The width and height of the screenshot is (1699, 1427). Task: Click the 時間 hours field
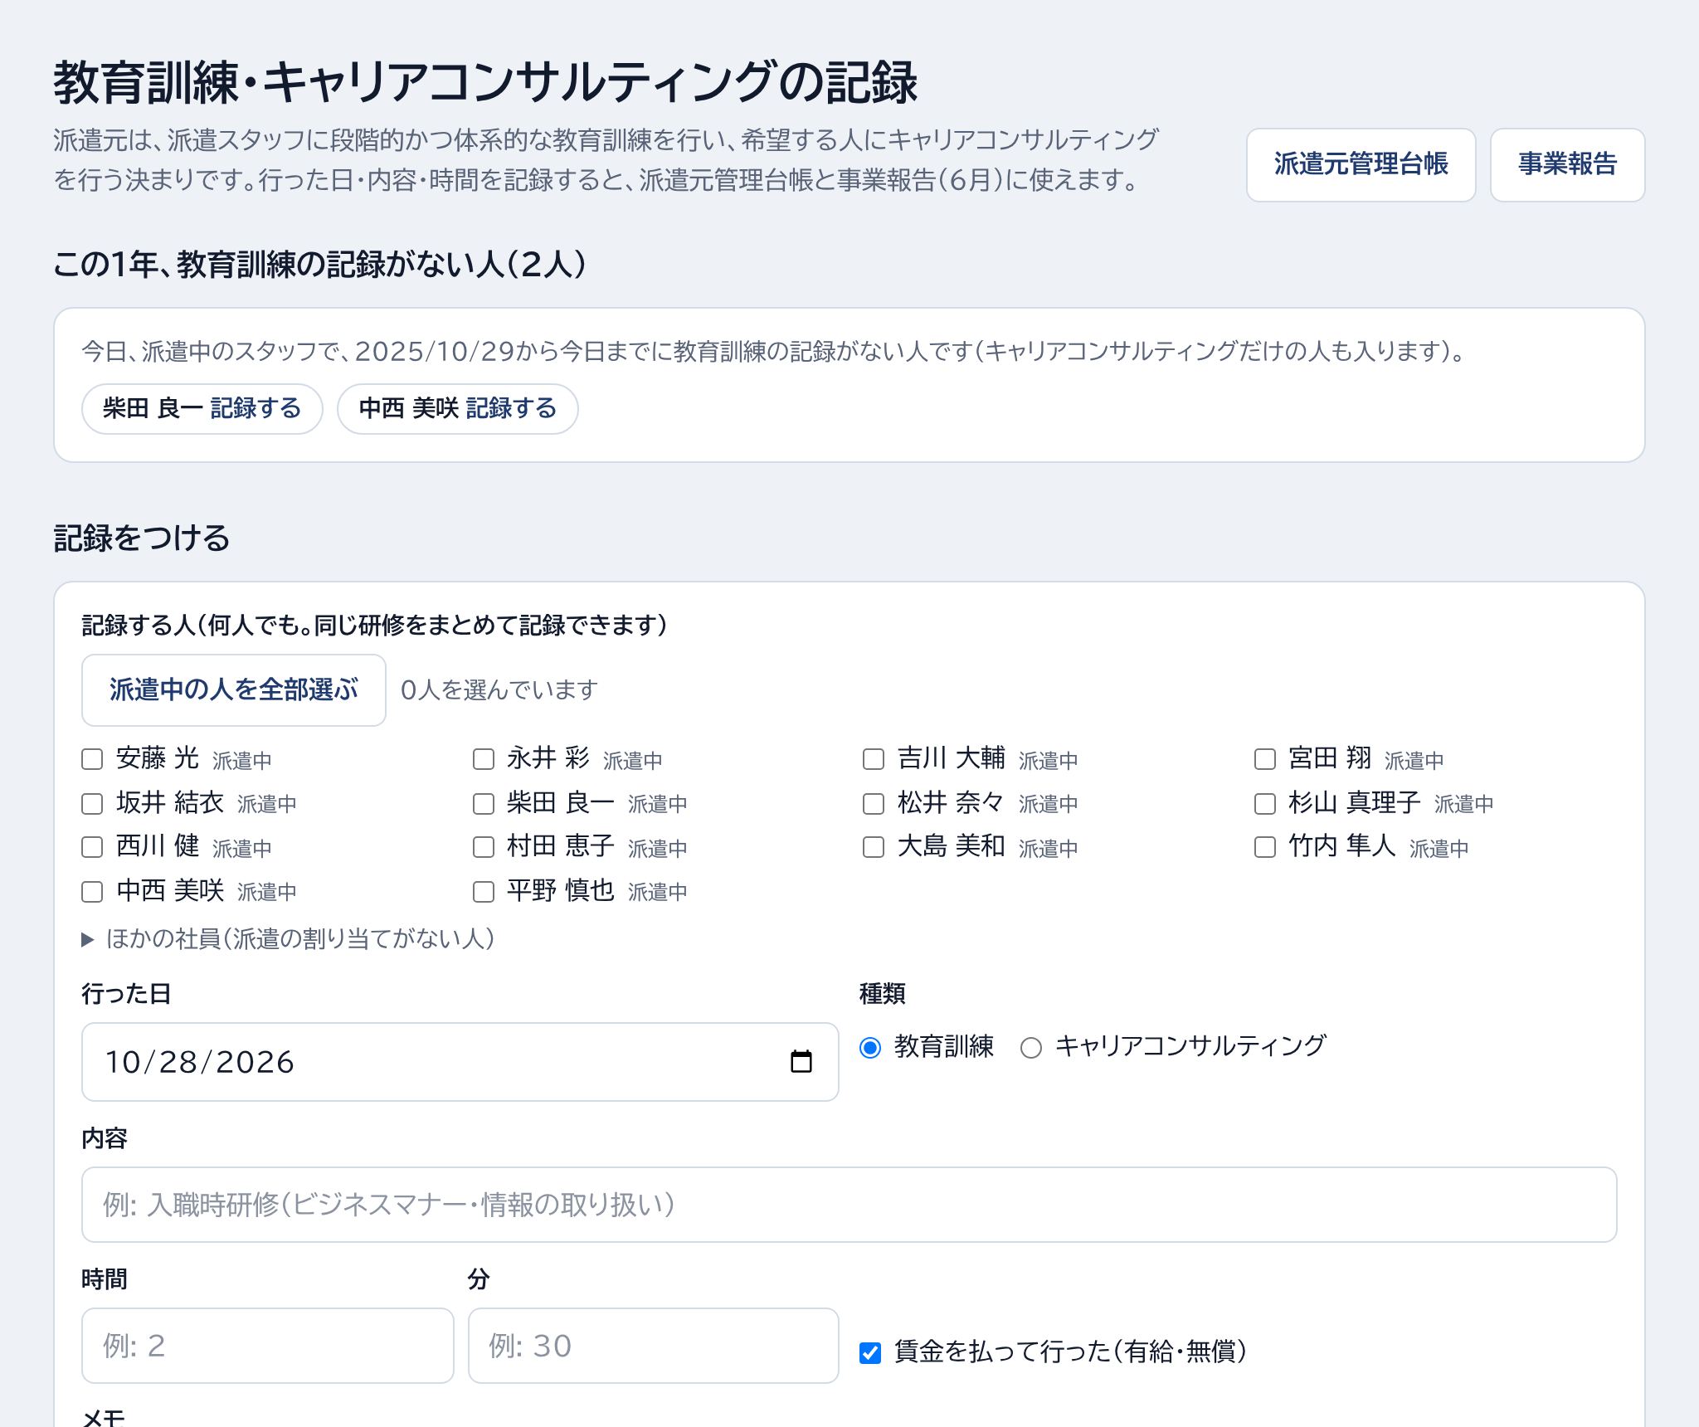click(268, 1346)
